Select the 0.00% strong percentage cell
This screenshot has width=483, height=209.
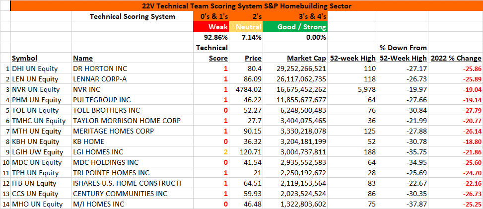point(295,37)
